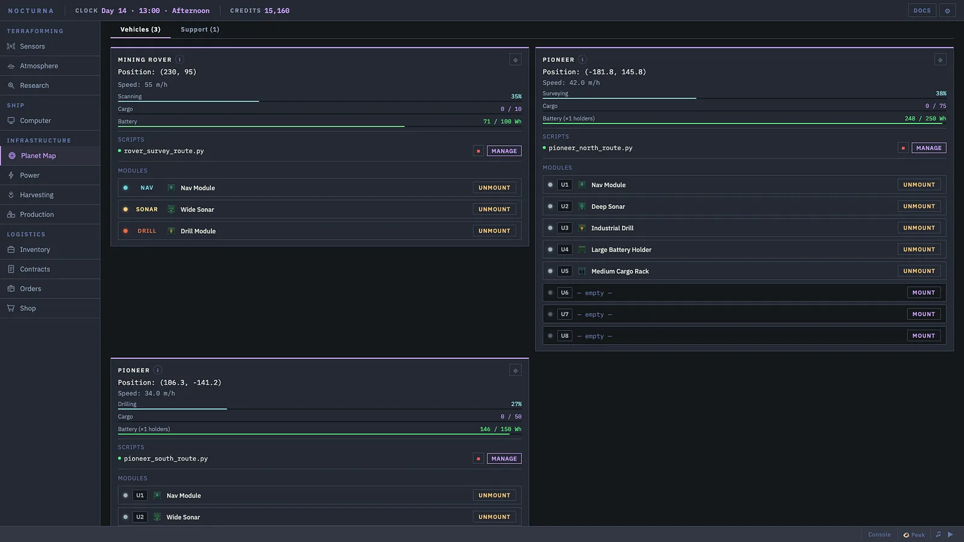Unmount the Medium Cargo Rack
This screenshot has height=542, width=964.
[x=919, y=272]
